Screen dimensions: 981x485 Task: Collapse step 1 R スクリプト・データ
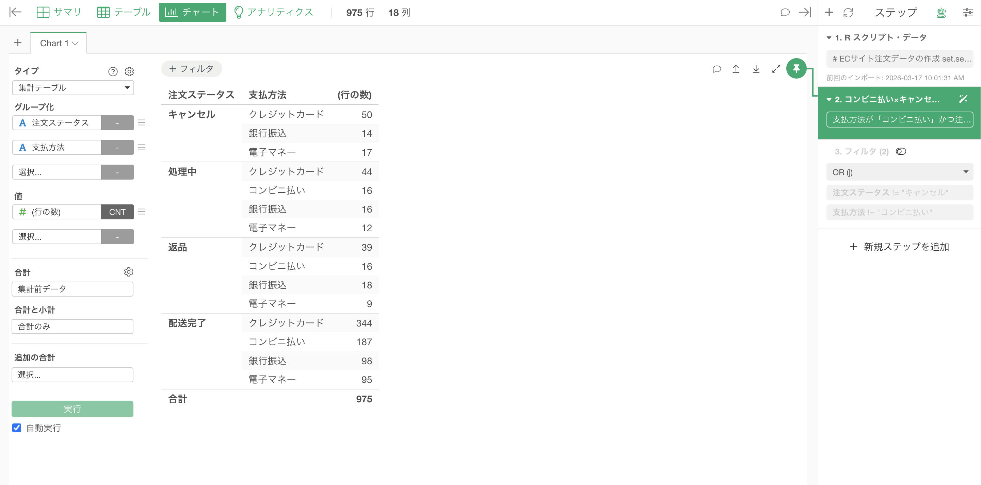click(x=829, y=38)
